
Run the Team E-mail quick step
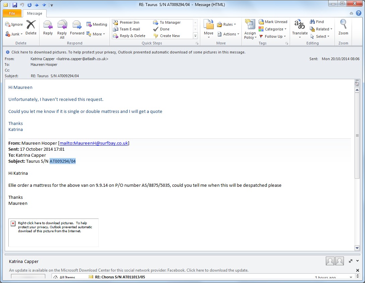click(x=126, y=29)
